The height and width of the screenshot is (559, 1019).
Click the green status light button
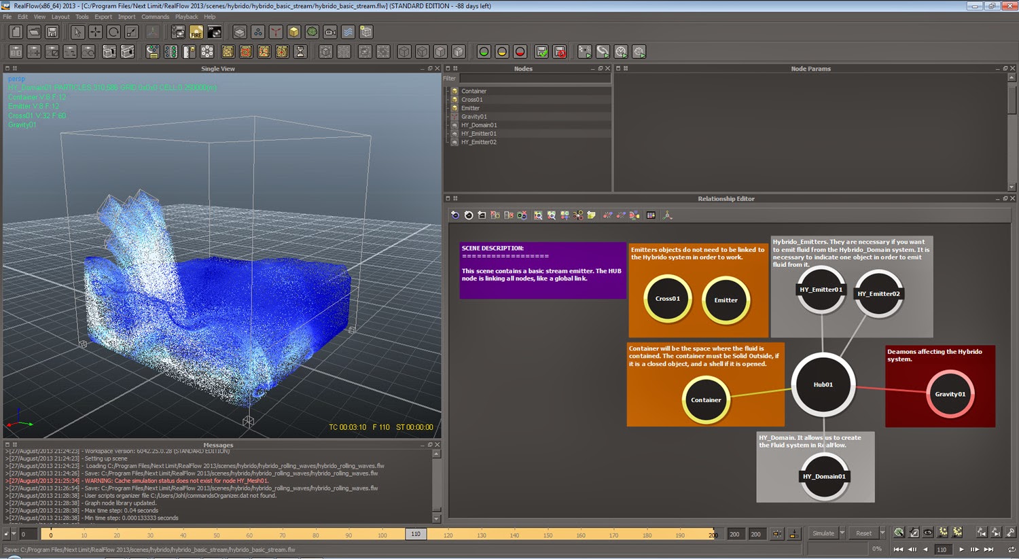click(484, 52)
